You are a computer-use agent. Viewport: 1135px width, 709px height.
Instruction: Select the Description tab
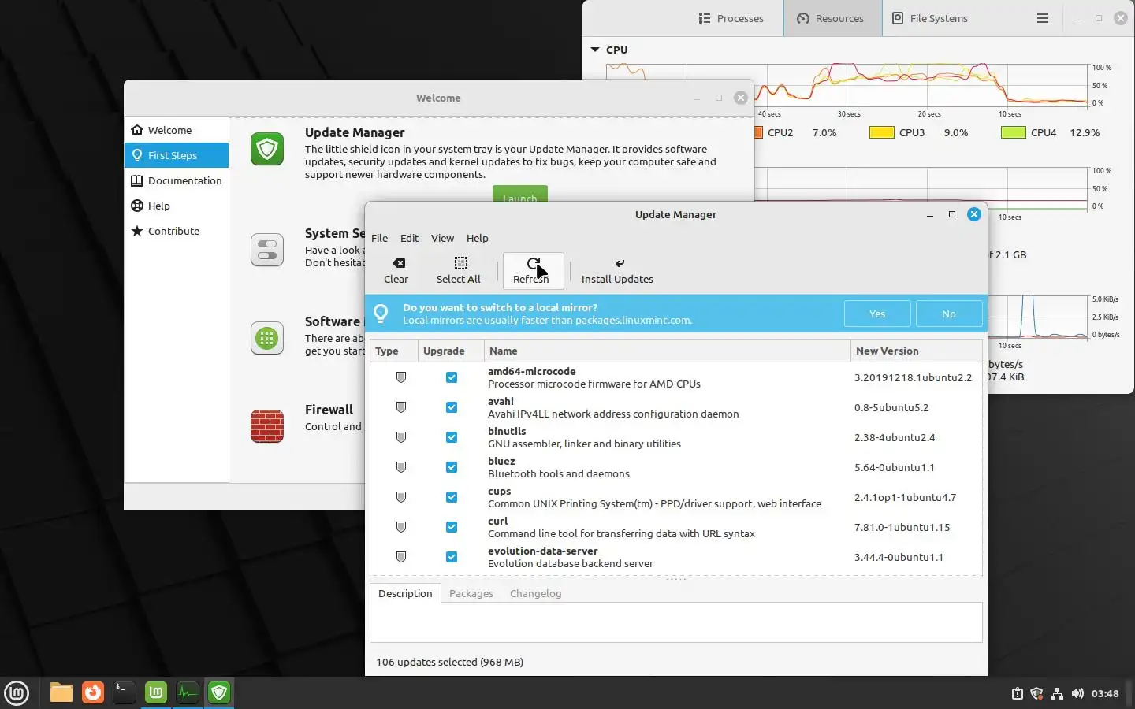click(x=405, y=593)
